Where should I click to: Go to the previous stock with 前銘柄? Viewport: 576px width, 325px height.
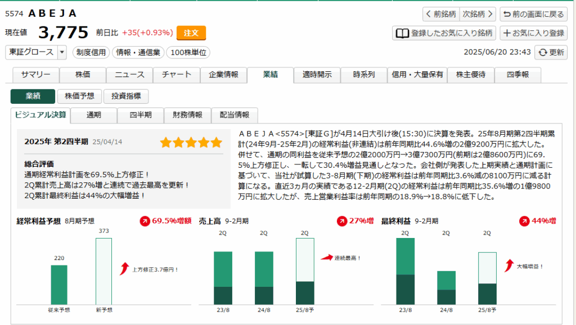pos(441,14)
